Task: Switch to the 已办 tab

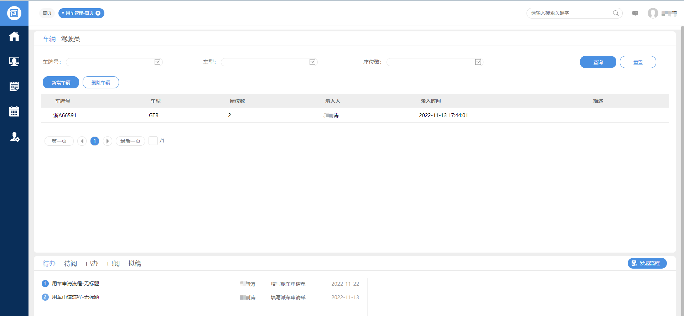Action: [x=92, y=264]
